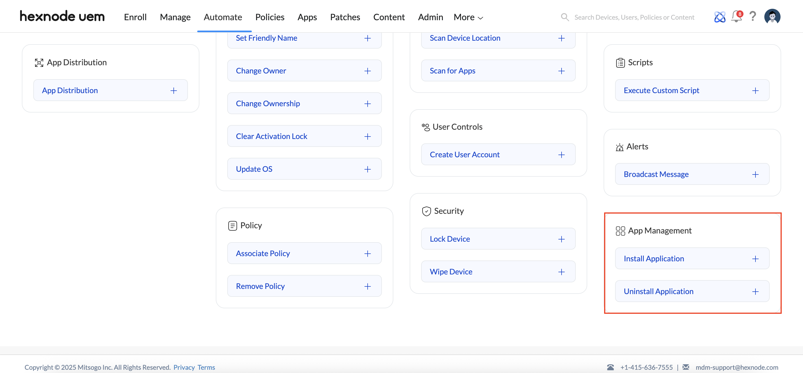Expand the More navigation dropdown
This screenshot has width=803, height=373.
[468, 17]
